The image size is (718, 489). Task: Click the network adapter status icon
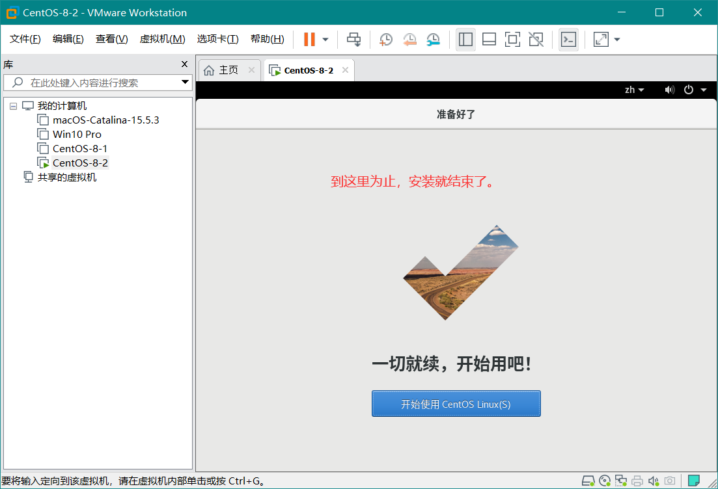(x=621, y=481)
